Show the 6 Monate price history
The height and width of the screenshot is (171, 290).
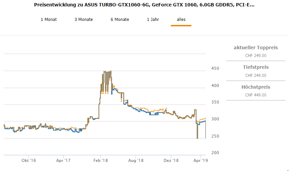120,20
